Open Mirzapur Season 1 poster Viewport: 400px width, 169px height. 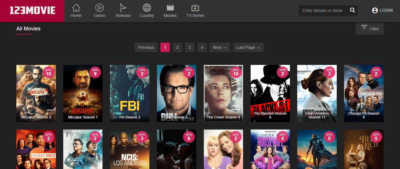coord(83,94)
